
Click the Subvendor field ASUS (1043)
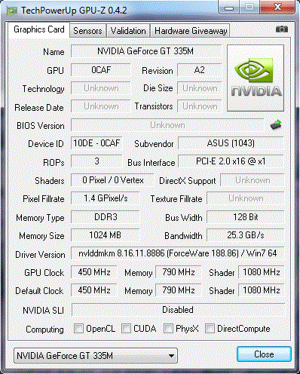pos(231,143)
